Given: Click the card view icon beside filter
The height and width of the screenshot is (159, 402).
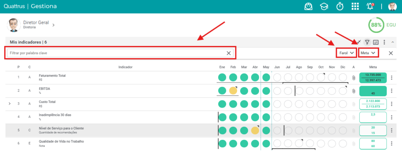Looking at the screenshot, I should 376,42.
